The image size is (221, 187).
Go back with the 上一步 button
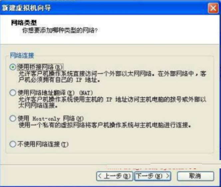[x=114, y=176]
